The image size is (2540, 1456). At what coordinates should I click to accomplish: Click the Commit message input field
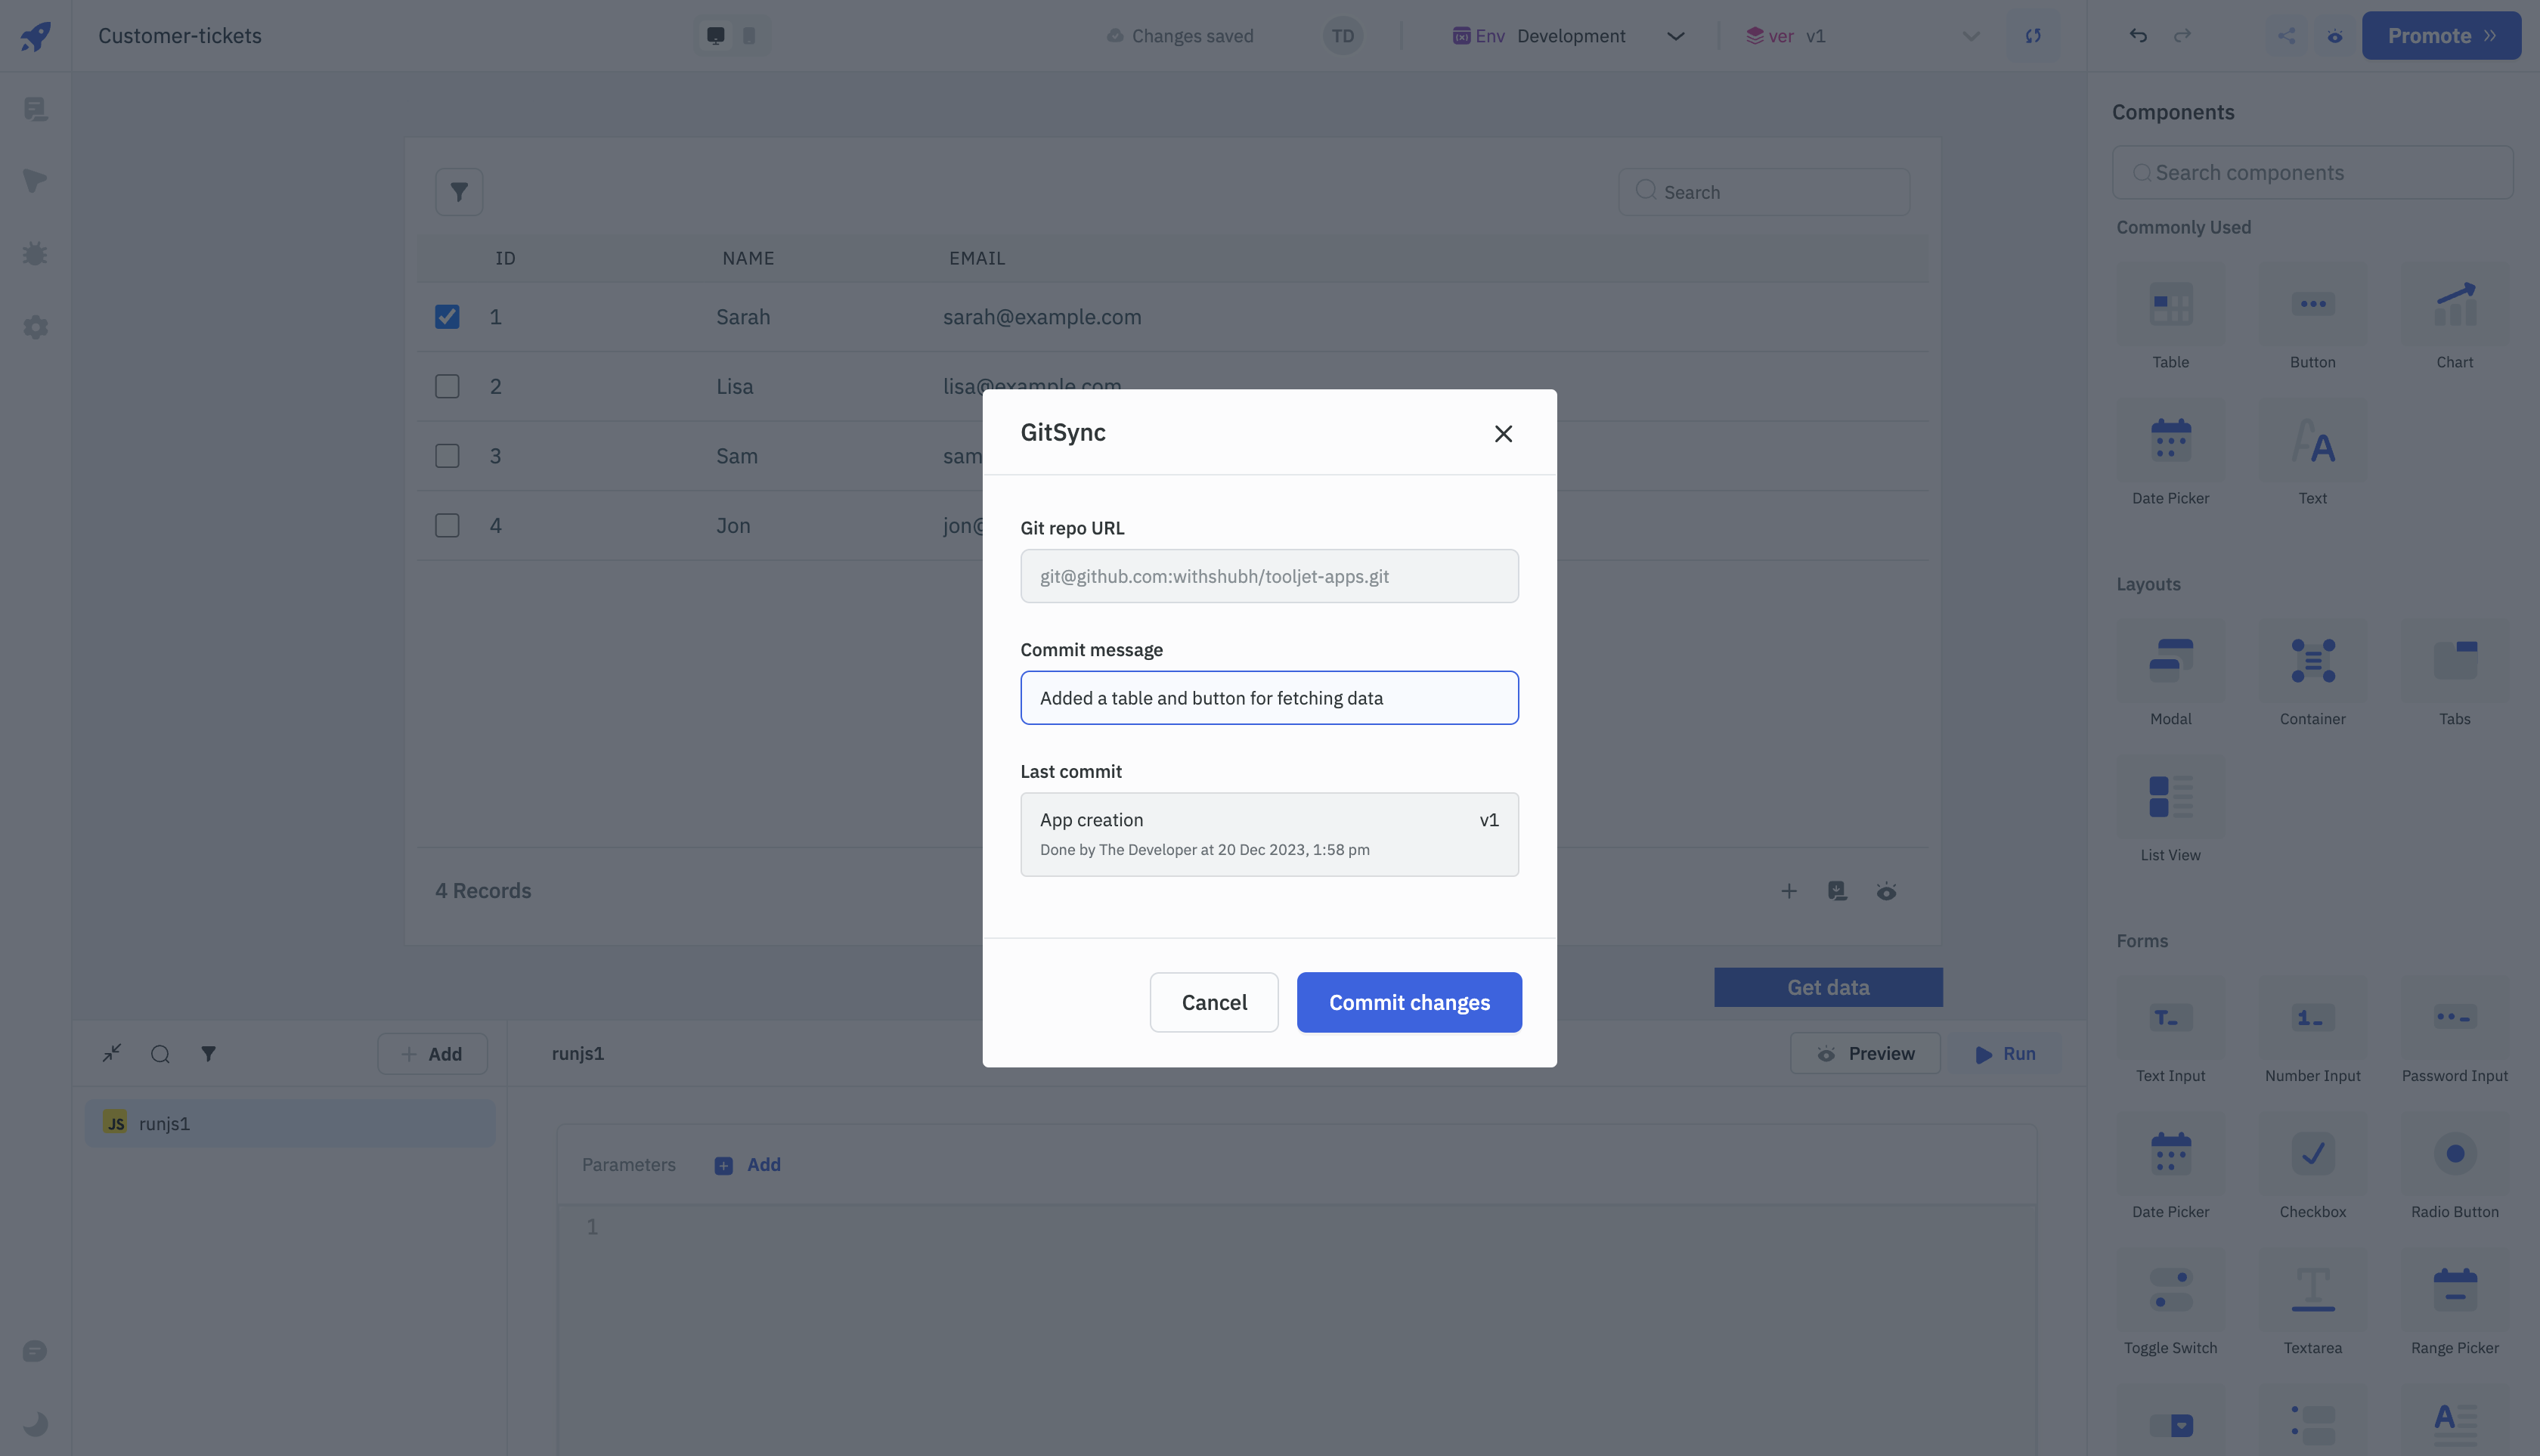[1269, 698]
